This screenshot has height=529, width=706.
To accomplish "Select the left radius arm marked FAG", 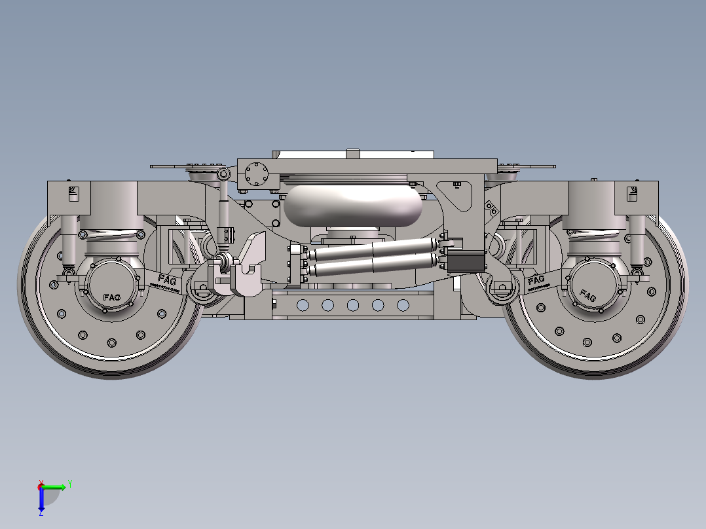I will pyautogui.click(x=163, y=283).
